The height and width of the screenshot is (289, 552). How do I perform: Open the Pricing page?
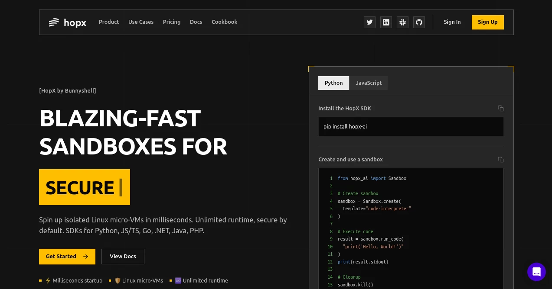point(172,22)
